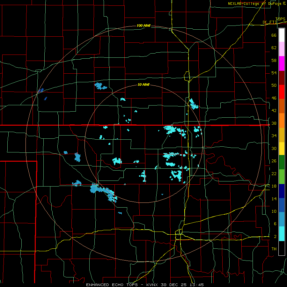Click the "10" legend value
This screenshot has height=287, width=287.
point(274,211)
